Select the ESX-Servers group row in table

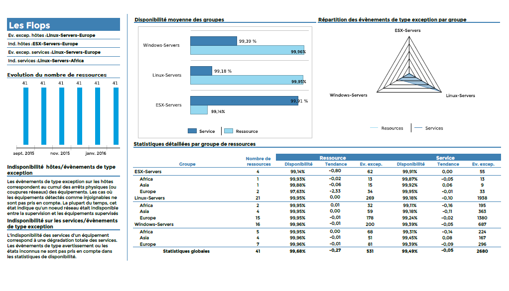pos(148,172)
